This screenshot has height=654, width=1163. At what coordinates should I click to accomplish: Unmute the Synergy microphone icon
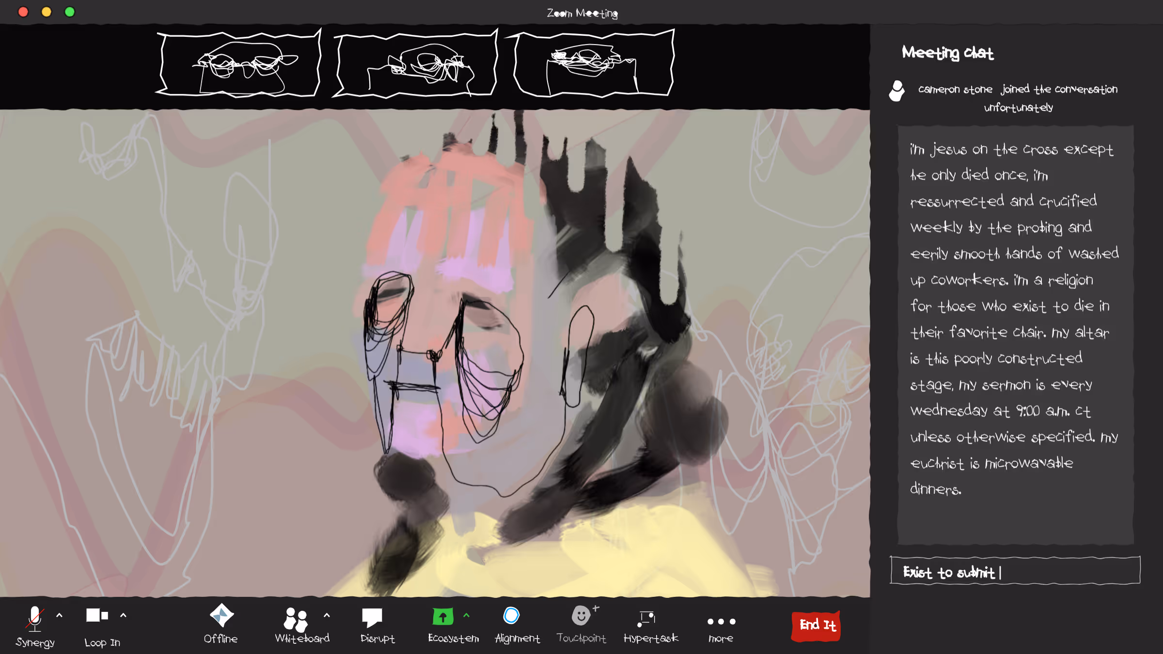pos(35,618)
